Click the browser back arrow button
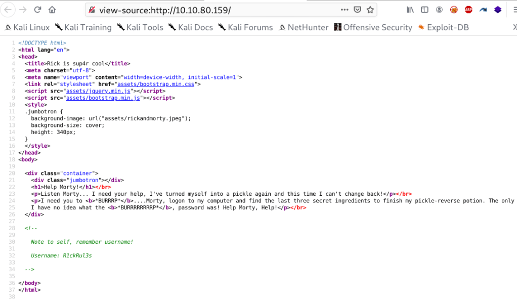 (x=9, y=10)
